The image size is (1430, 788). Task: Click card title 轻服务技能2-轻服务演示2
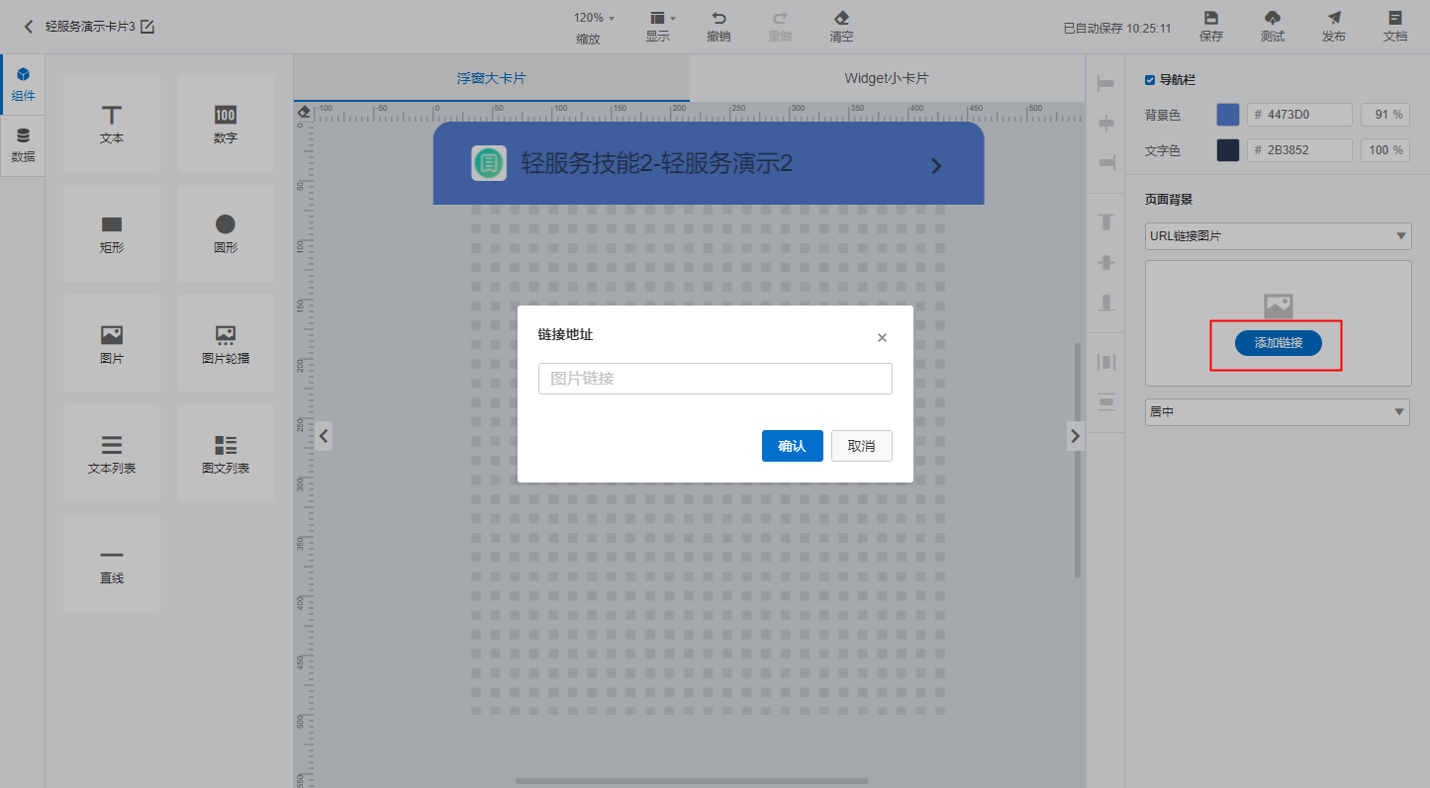(657, 164)
